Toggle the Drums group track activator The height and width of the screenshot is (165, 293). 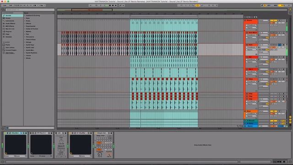pos(273,20)
